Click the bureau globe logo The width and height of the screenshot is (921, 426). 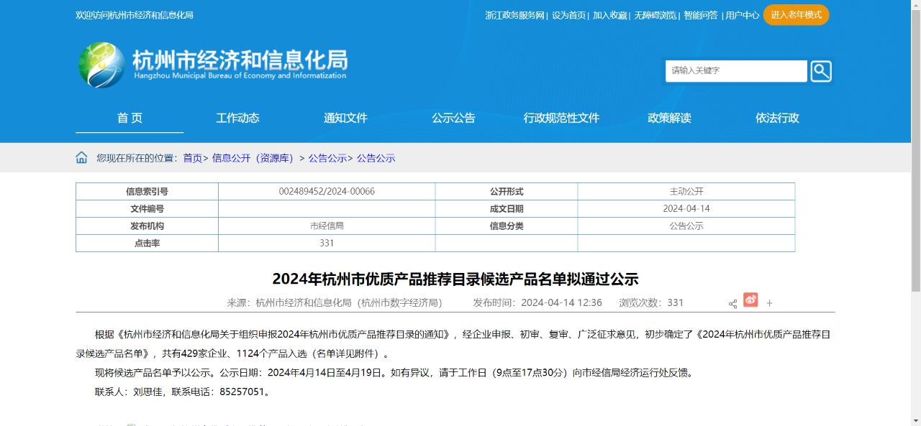tap(101, 65)
